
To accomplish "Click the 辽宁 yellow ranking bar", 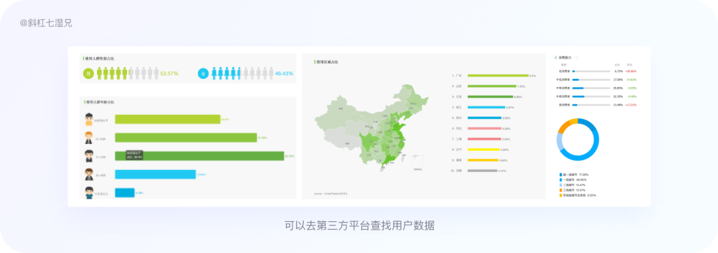I will (483, 149).
